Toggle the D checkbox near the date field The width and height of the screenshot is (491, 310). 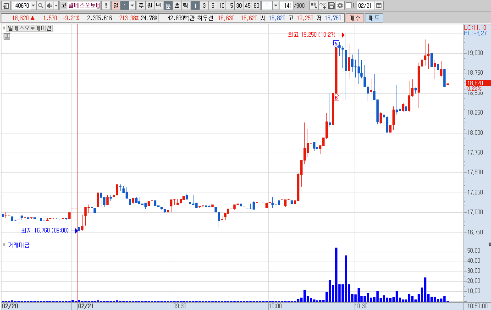point(348,6)
